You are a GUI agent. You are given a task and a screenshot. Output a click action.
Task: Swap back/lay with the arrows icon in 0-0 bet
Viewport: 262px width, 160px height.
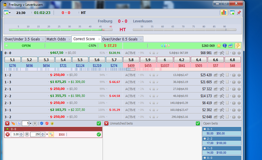coord(51,134)
